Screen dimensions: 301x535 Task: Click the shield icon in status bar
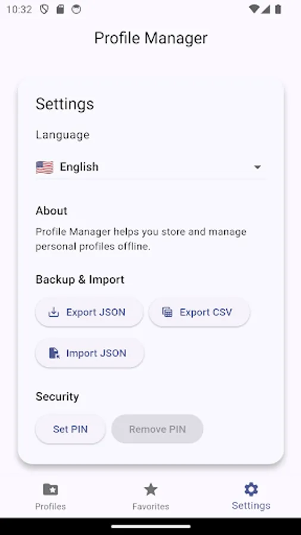tap(44, 9)
